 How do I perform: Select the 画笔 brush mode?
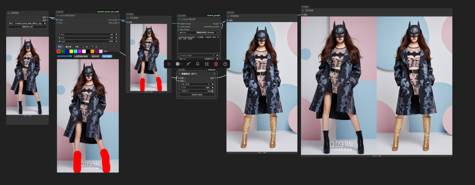pyautogui.click(x=60, y=47)
